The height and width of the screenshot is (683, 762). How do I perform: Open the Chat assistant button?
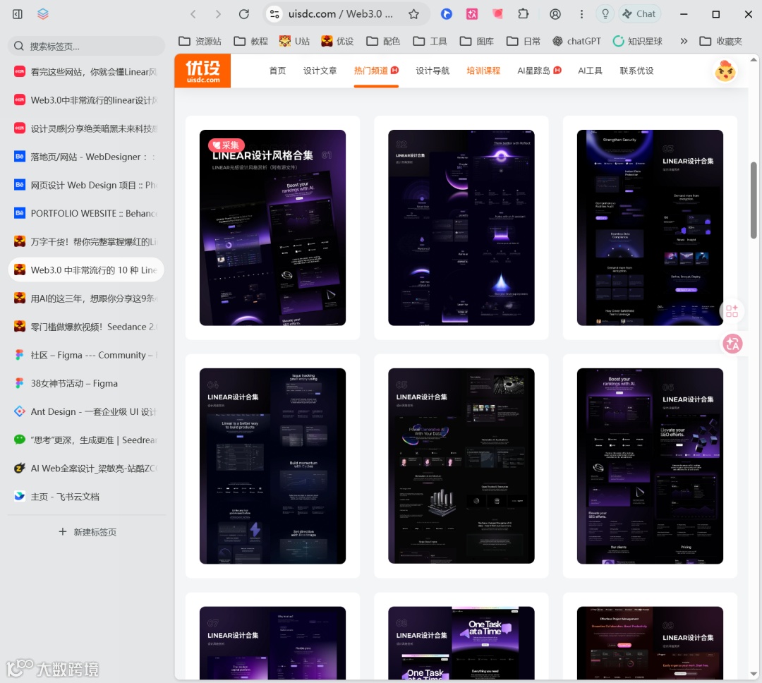click(x=639, y=14)
